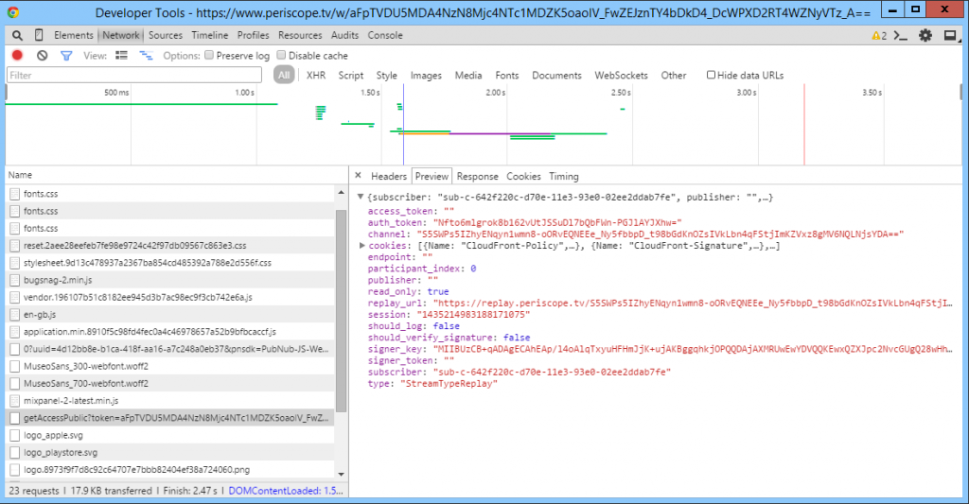Viewport: 969px width, 504px height.
Task: Open the Elements panel
Action: pos(74,35)
